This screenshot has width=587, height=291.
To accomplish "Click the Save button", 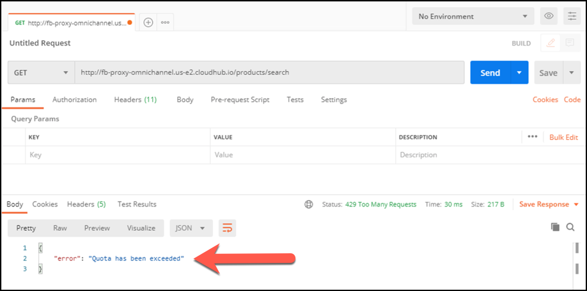I will (x=549, y=73).
